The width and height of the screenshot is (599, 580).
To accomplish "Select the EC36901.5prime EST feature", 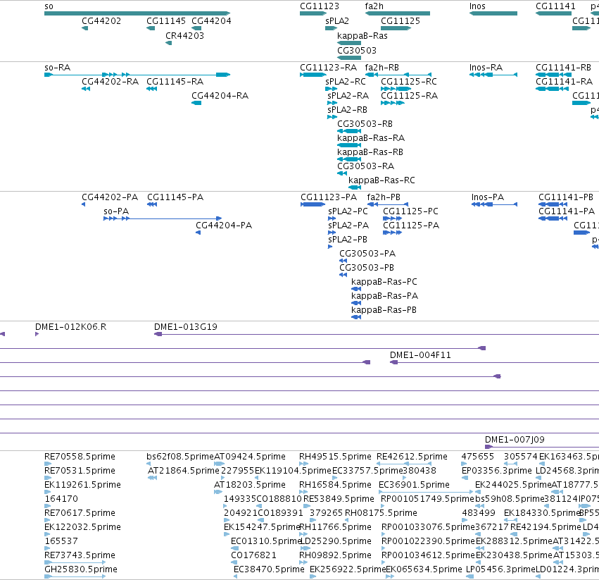I will 426,492.
